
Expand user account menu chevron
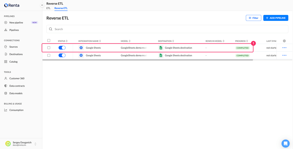pyautogui.click(x=35, y=144)
